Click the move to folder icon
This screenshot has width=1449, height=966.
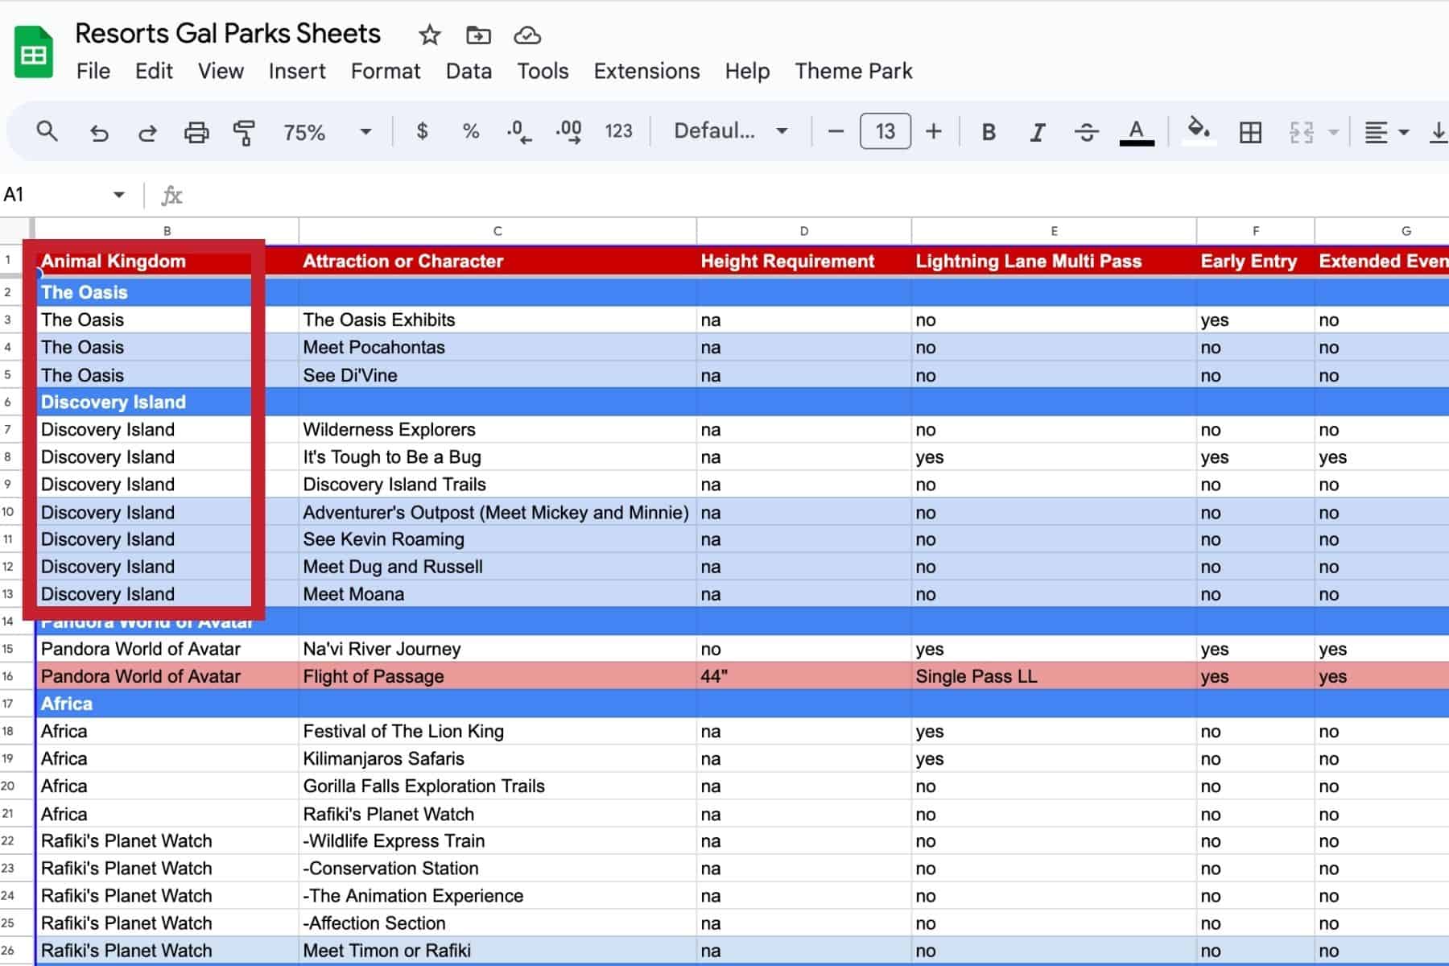coord(478,35)
